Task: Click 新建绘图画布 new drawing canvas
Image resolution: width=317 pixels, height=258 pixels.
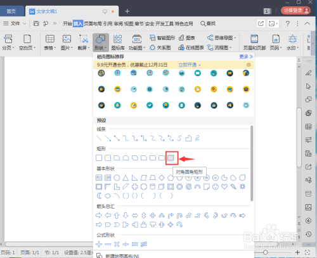Action: [119, 255]
